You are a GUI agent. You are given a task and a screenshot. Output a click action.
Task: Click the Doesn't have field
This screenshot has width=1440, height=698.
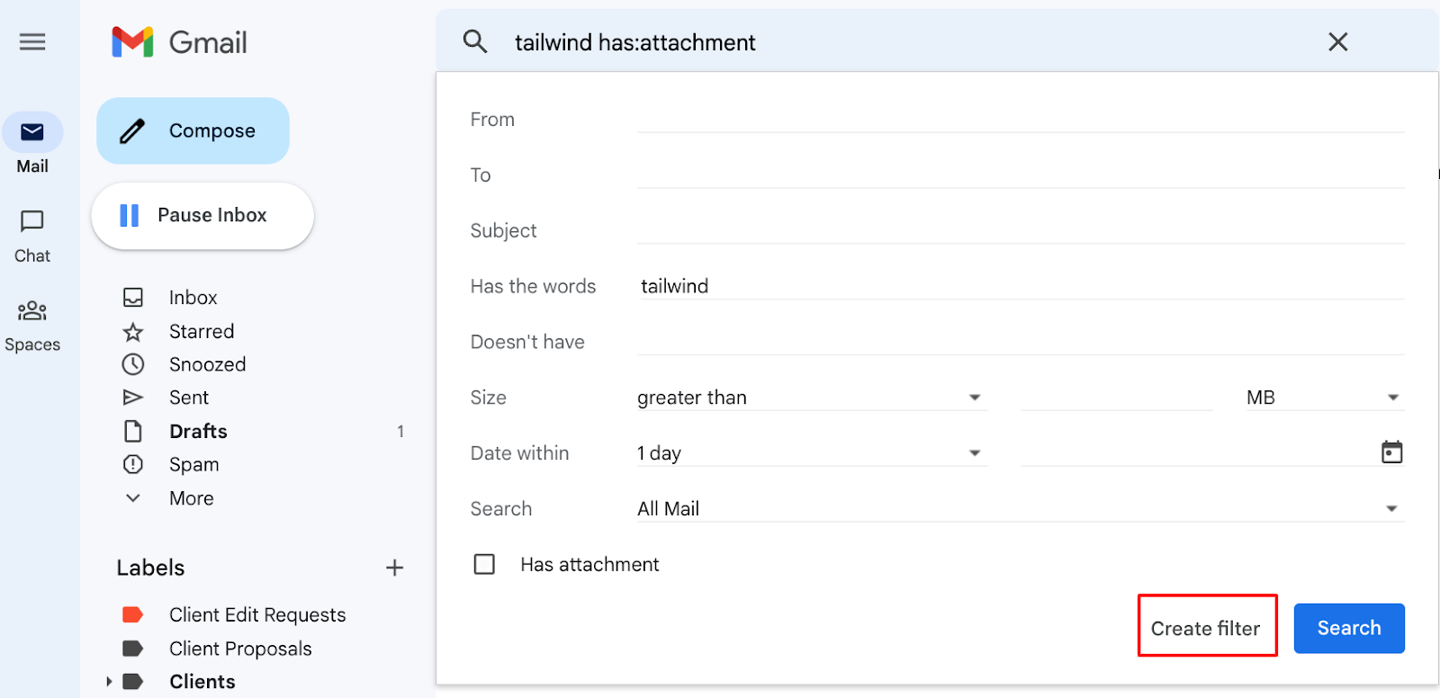click(x=1021, y=342)
